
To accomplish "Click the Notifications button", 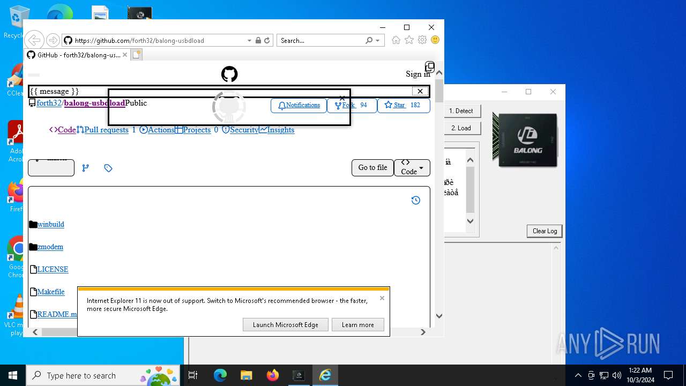I will pyautogui.click(x=299, y=105).
